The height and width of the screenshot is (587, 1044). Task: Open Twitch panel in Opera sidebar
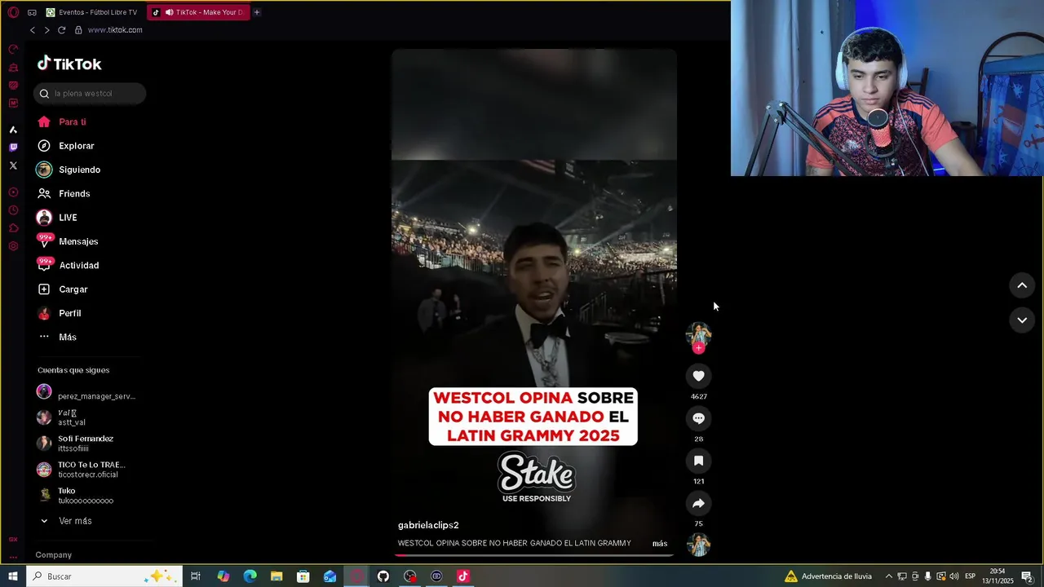pos(13,148)
